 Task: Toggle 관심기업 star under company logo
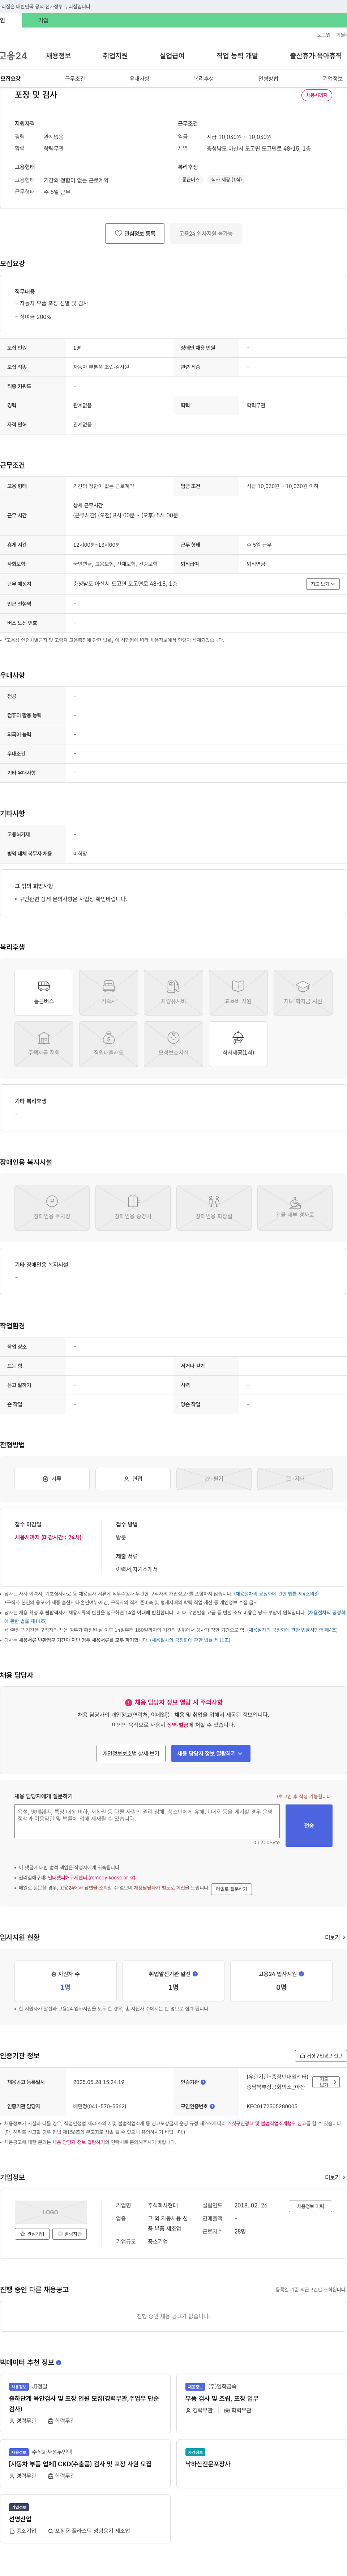pyautogui.click(x=32, y=2233)
